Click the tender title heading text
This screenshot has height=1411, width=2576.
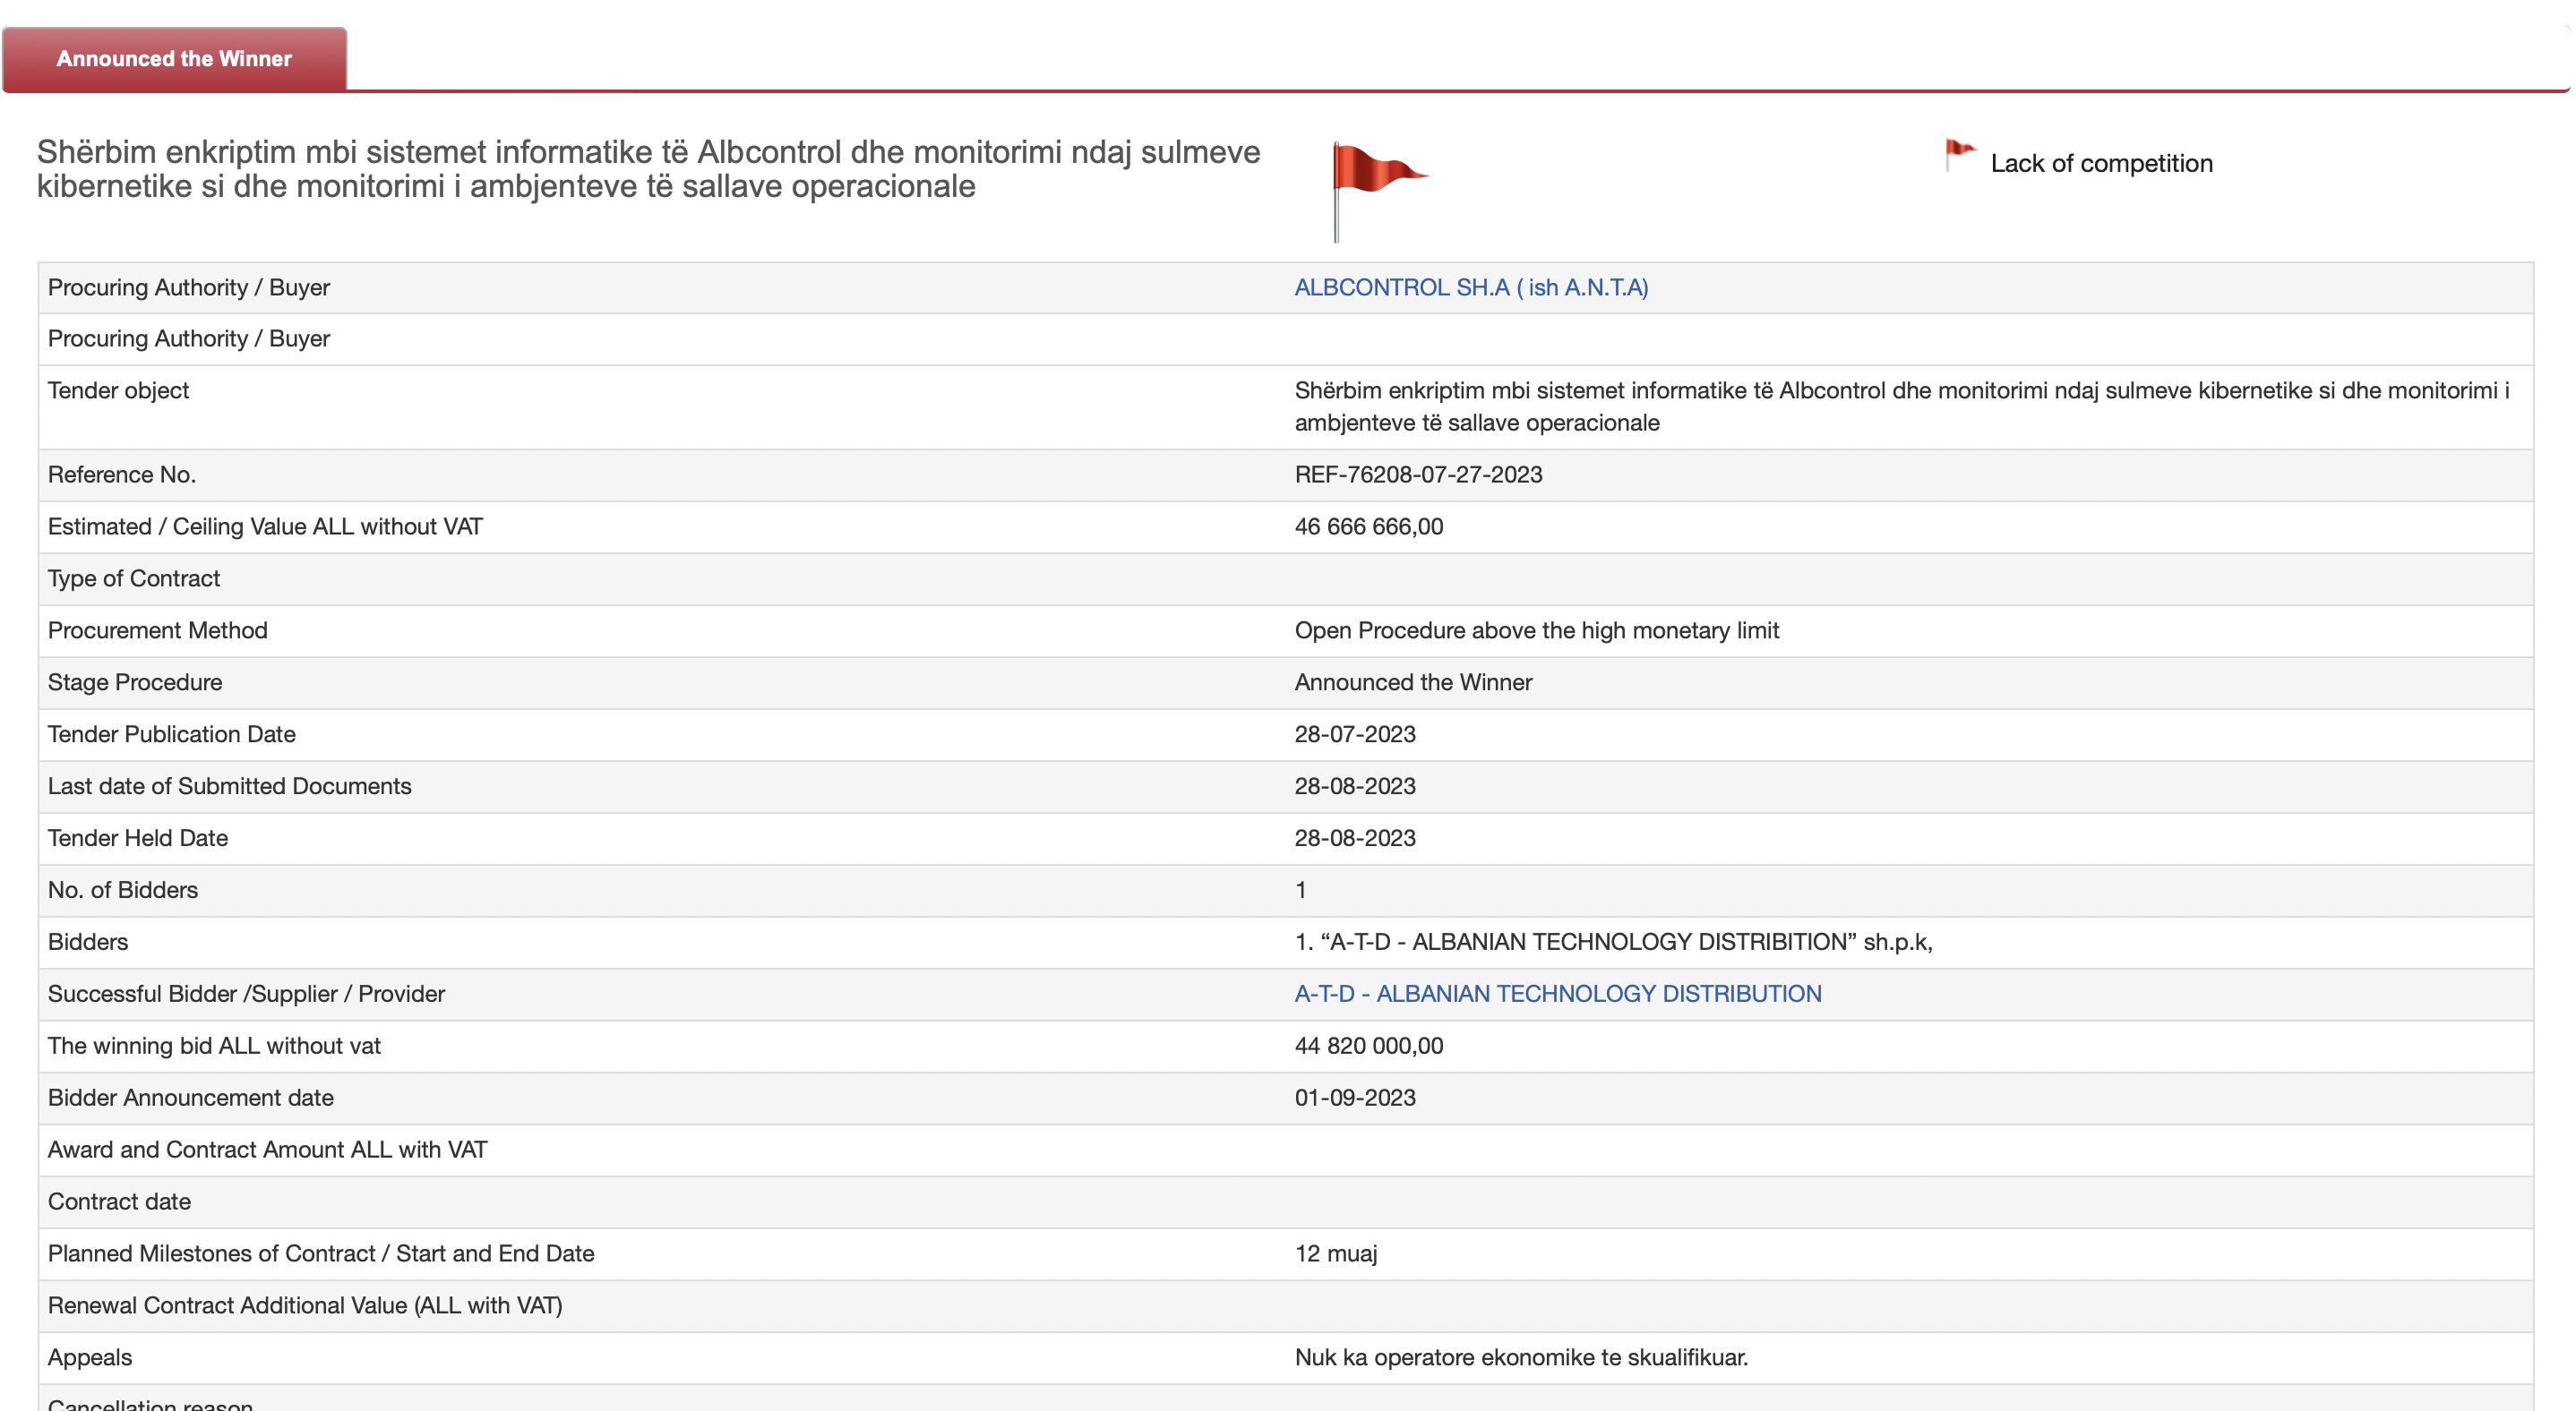pyautogui.click(x=648, y=169)
